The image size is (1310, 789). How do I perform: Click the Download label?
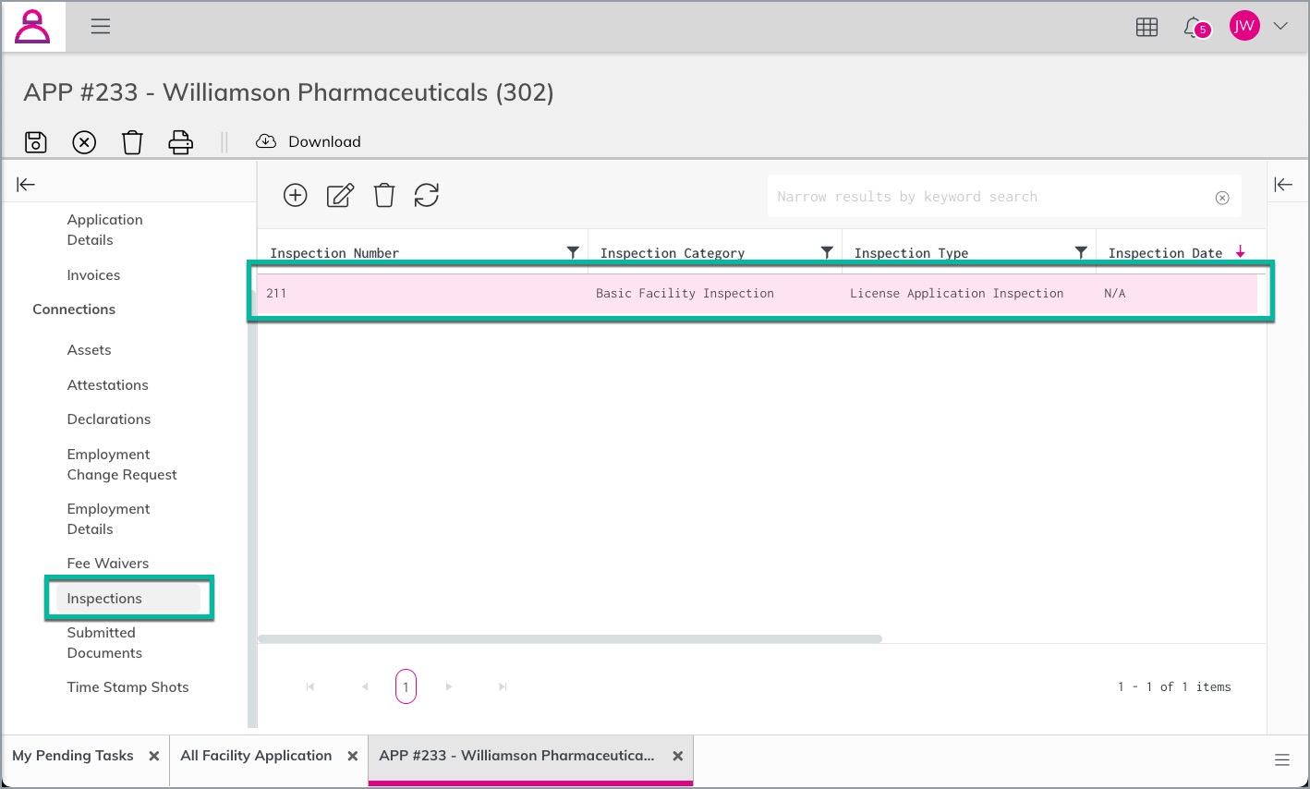tap(324, 141)
